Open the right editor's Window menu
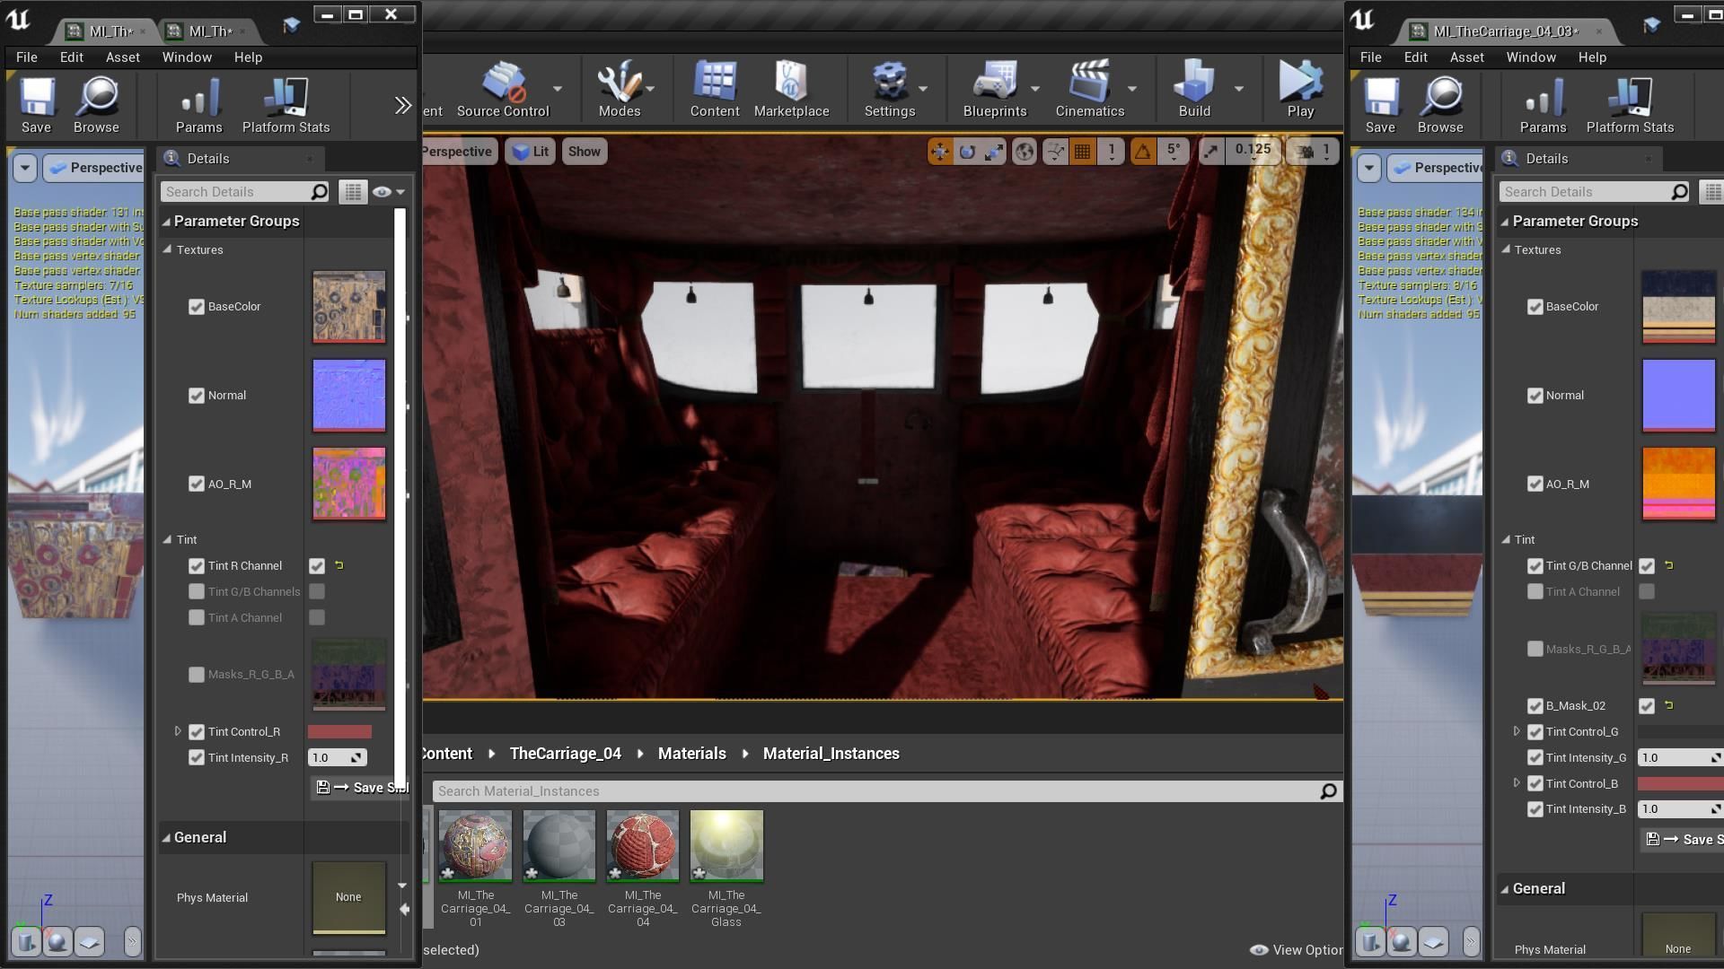Screen dimensions: 1724x969 1530,57
